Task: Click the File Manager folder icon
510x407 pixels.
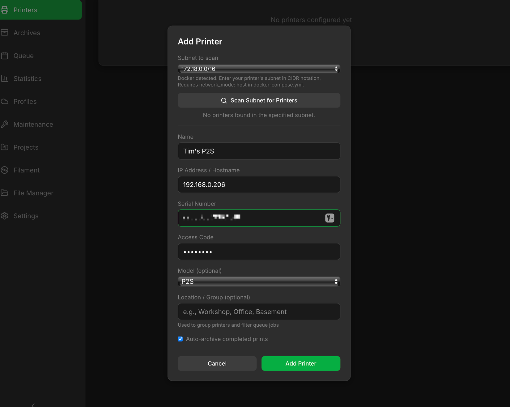Action: [x=5, y=193]
